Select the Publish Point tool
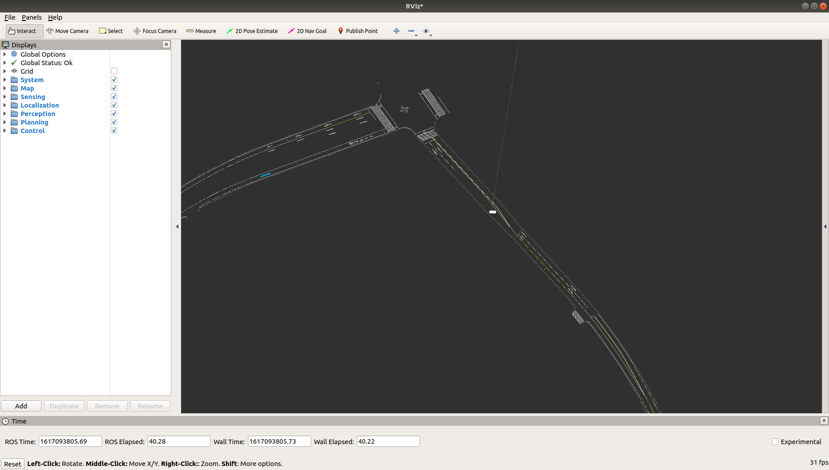The width and height of the screenshot is (829, 470). tap(358, 31)
